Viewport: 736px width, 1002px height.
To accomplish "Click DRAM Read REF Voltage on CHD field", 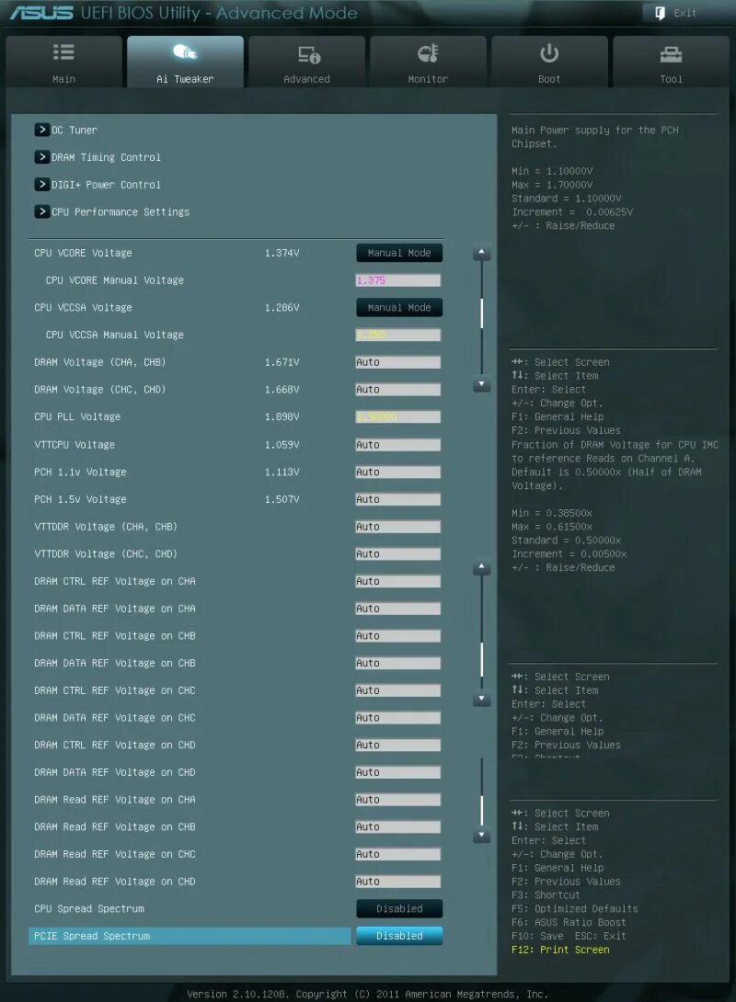I will [397, 882].
